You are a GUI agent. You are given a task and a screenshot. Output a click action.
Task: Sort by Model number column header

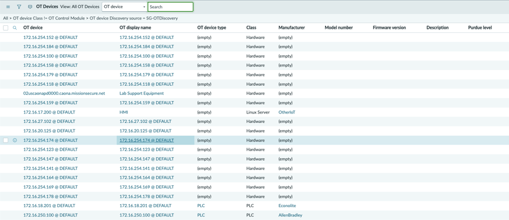[339, 28]
